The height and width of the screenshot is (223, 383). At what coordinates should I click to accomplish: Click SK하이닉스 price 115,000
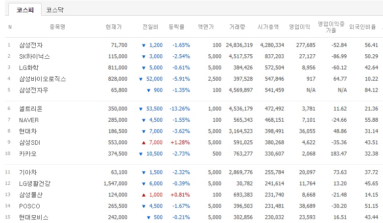(118, 56)
